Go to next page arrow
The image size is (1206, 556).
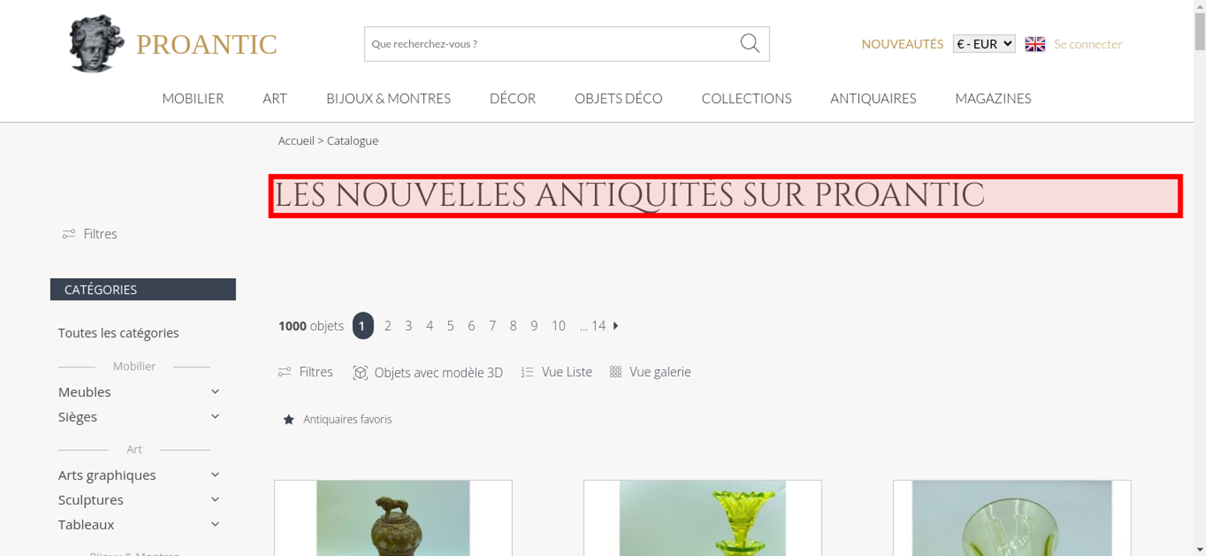(x=616, y=326)
